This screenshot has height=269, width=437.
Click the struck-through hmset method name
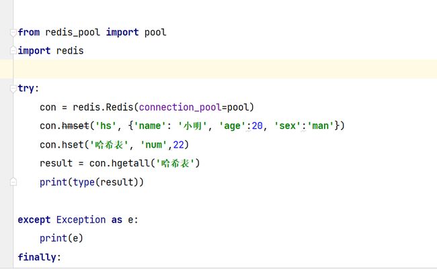click(75, 125)
